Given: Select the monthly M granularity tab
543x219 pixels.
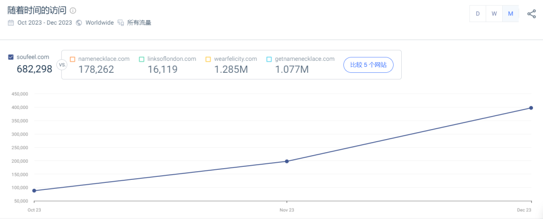Looking at the screenshot, I should click(x=510, y=14).
